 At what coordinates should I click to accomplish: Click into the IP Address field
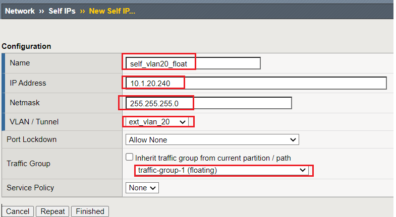pos(256,83)
